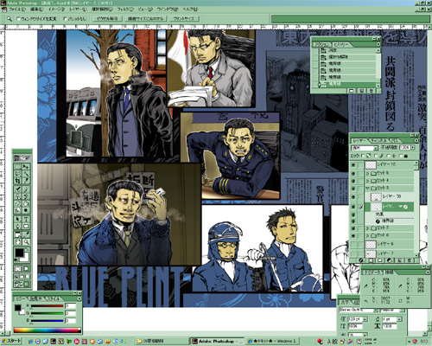Click the R color slider

pyautogui.click(x=47, y=306)
